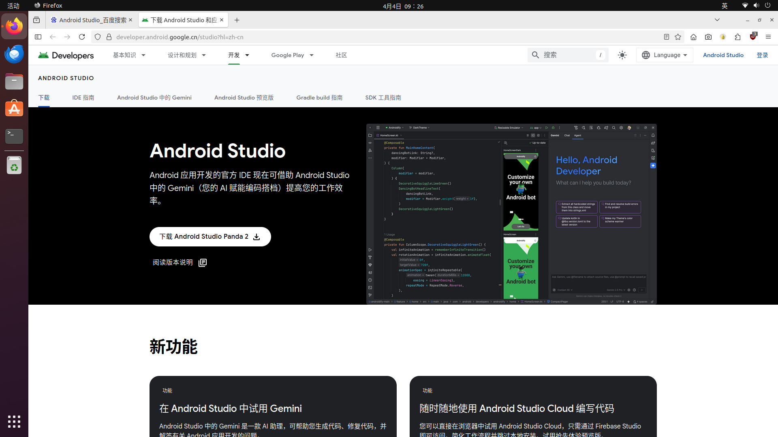Open Thunderbird mail from Ubuntu dock
The image size is (778, 437).
pyautogui.click(x=14, y=54)
